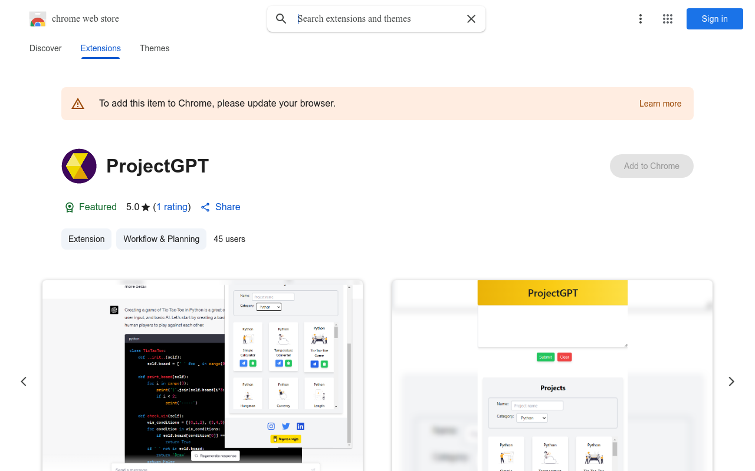The width and height of the screenshot is (755, 471).
Task: Go to the Discover tab
Action: [45, 48]
